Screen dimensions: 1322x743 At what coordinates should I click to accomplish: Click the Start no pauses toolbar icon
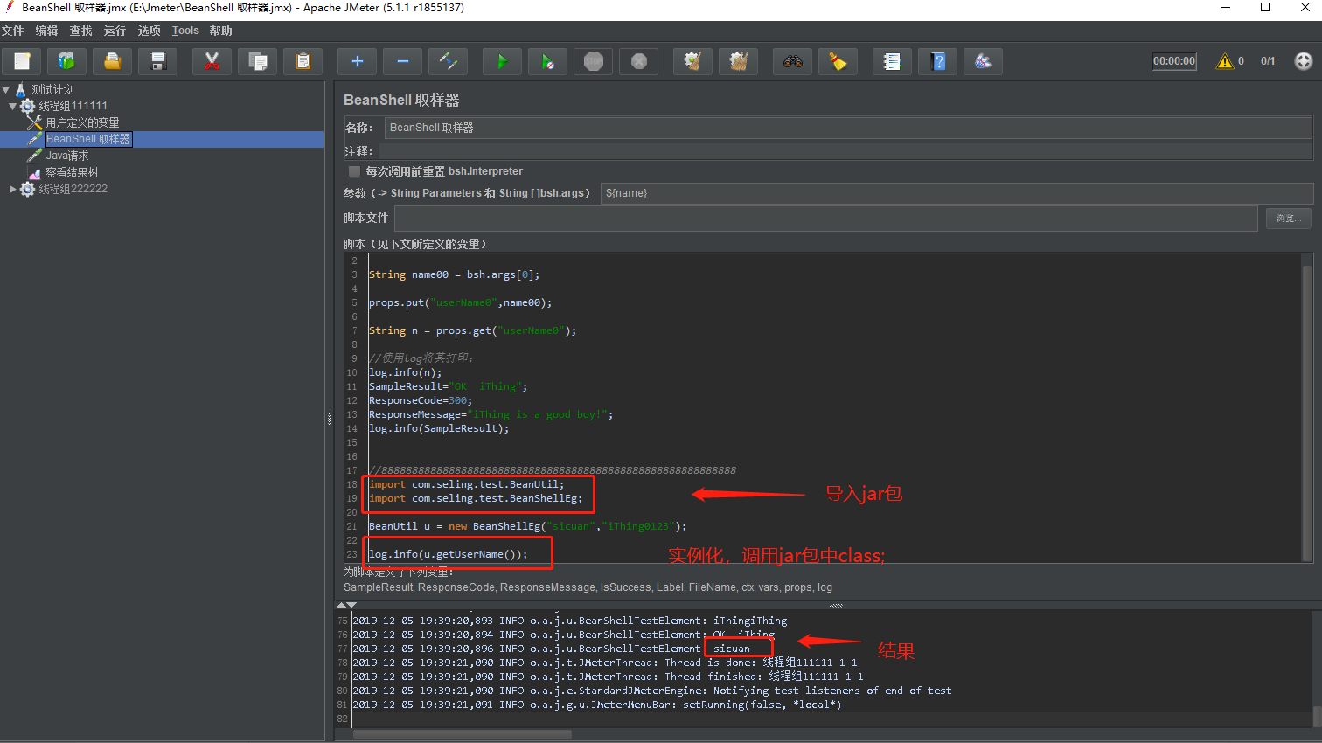tap(546, 61)
